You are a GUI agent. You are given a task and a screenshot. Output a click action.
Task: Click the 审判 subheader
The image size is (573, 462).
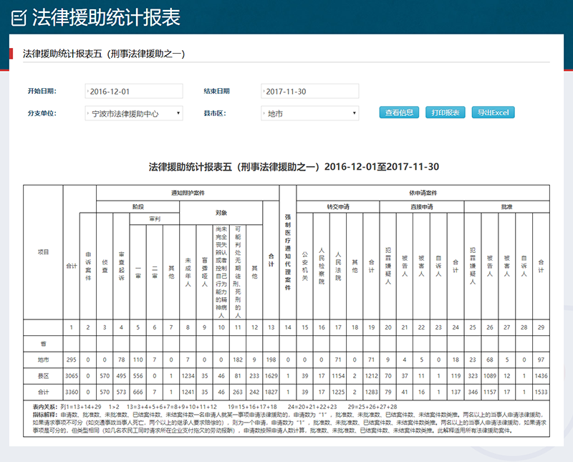155,219
